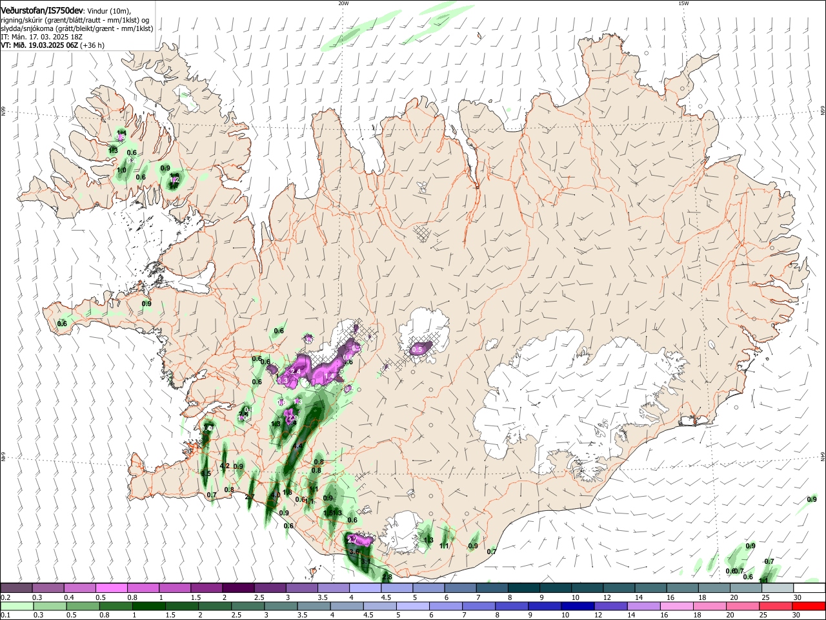The width and height of the screenshot is (826, 620).
Task: Click the '0.1' label under lower legend
Action: 6,615
